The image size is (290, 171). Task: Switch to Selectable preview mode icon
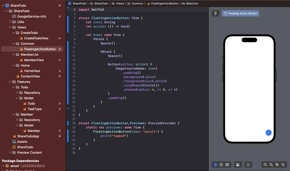221,165
